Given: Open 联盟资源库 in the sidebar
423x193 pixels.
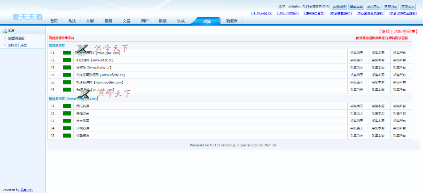Looking at the screenshot, I should 16,39.
